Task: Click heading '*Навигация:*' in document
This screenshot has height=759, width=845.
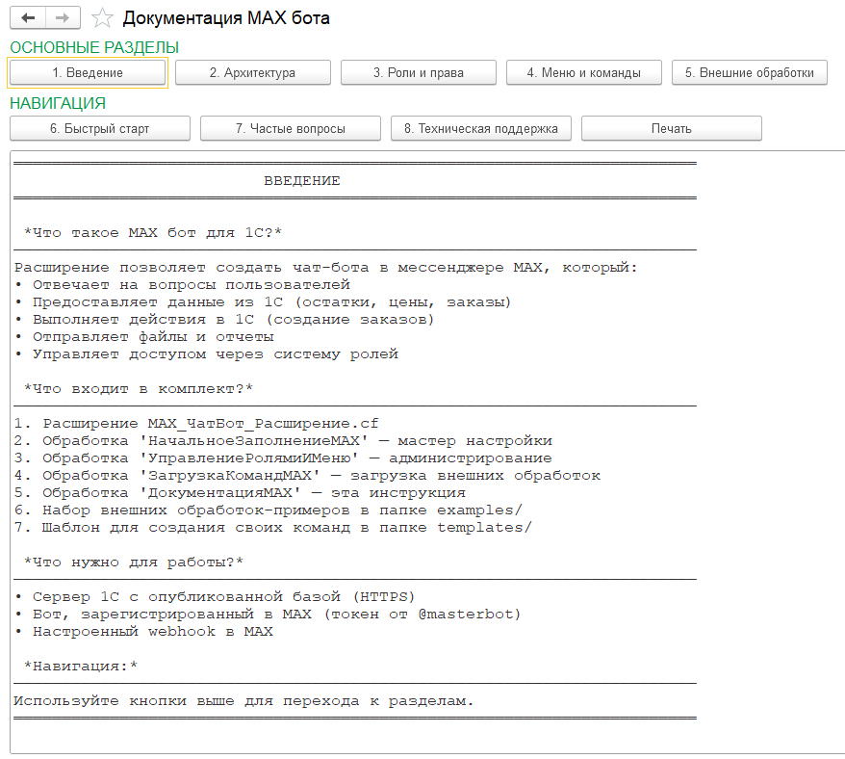Action: coord(81,667)
